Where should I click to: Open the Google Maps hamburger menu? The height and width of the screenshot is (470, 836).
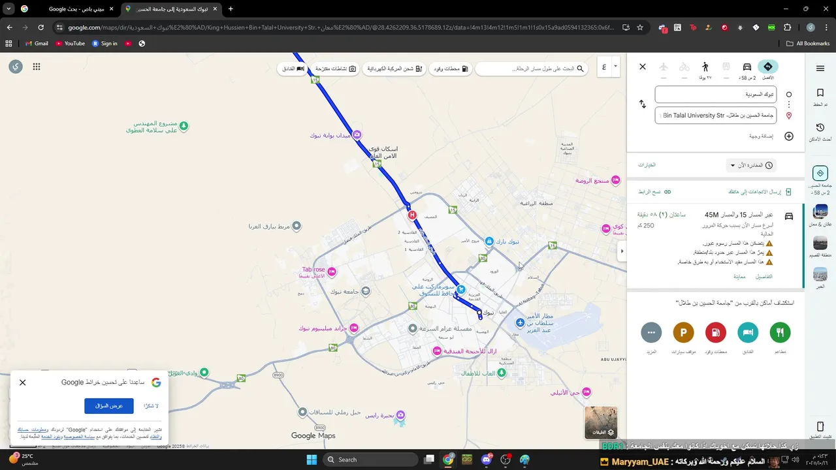pos(820,69)
